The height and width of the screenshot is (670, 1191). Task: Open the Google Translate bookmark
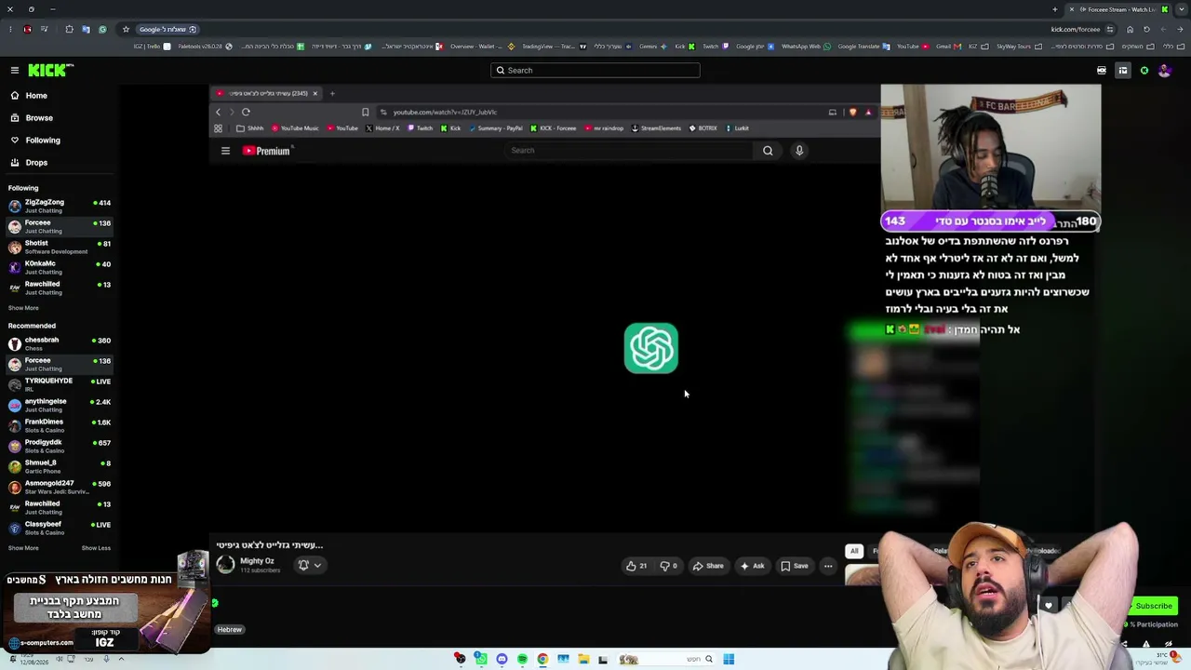click(x=863, y=47)
